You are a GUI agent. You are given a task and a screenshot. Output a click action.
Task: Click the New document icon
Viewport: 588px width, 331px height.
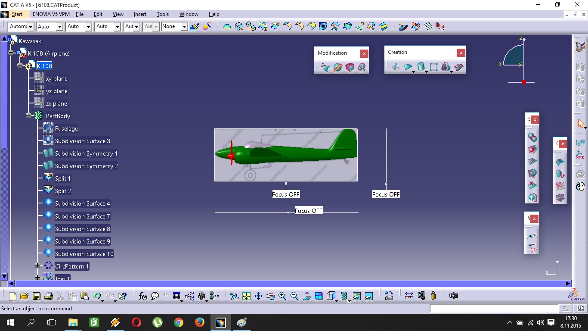pos(12,296)
